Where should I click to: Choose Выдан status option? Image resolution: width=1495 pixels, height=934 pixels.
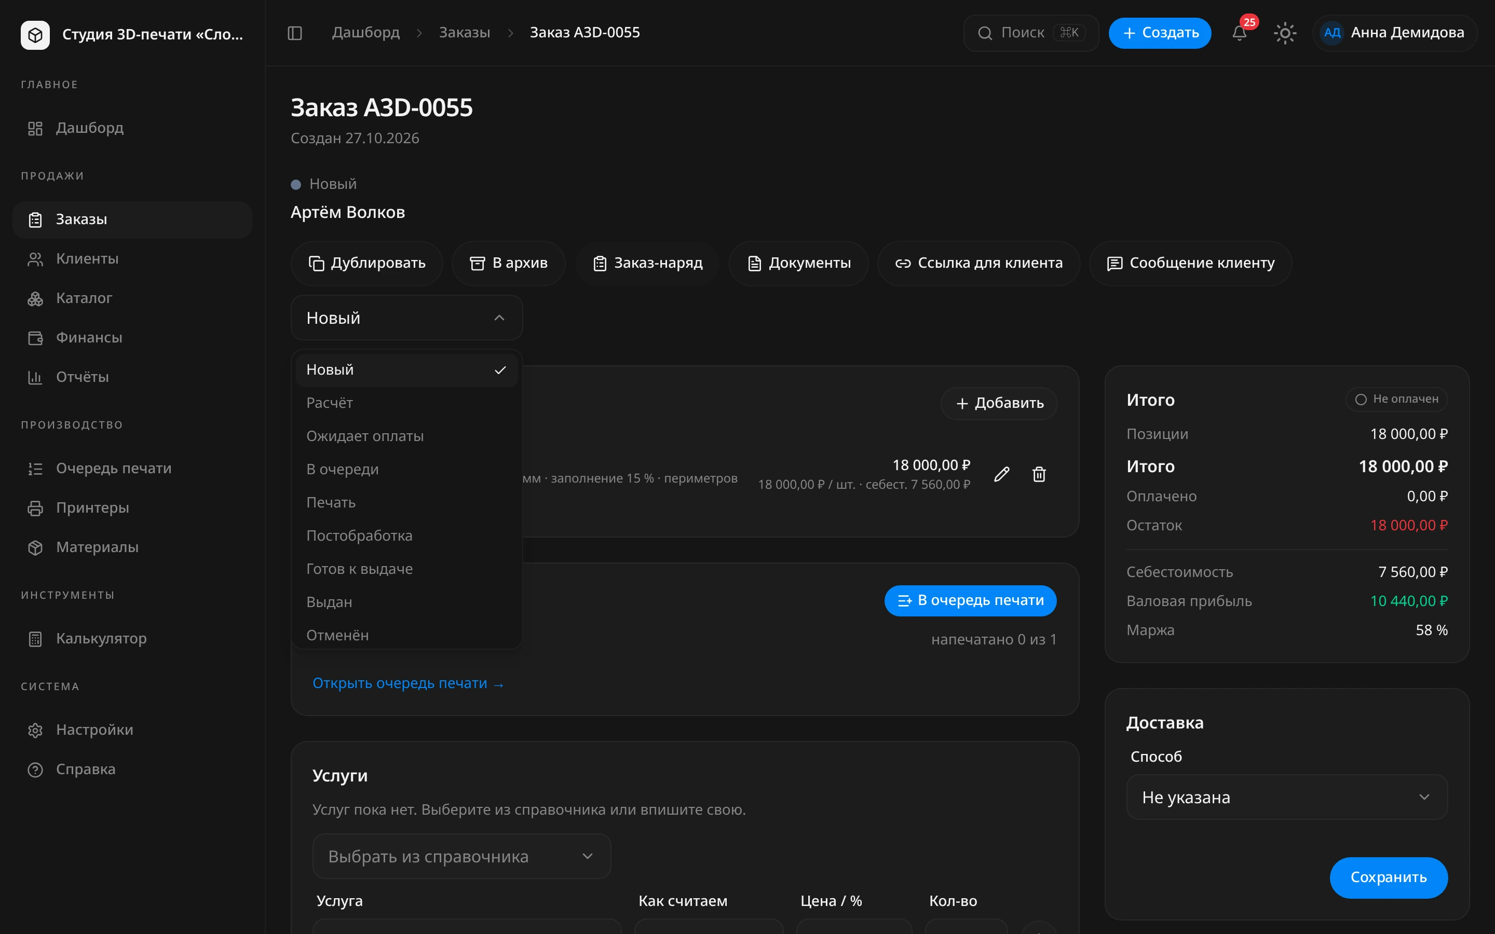(406, 602)
